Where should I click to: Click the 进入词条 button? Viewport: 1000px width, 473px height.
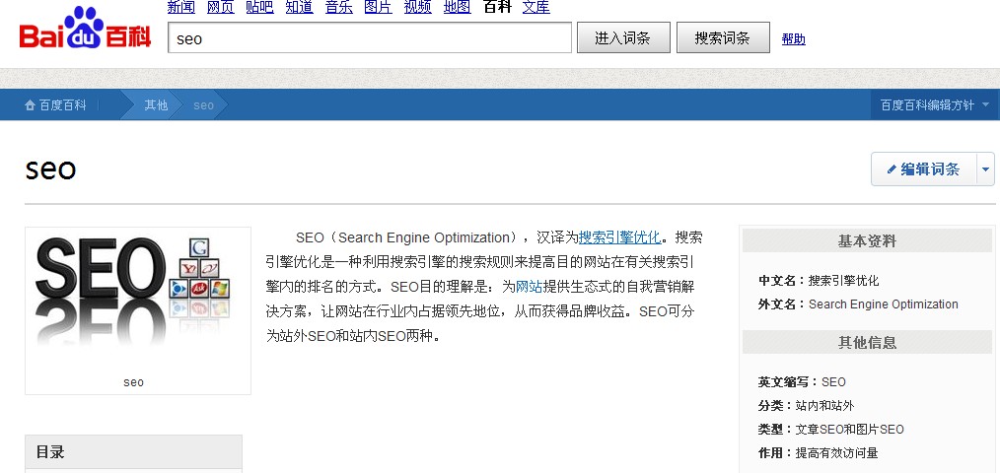pyautogui.click(x=623, y=37)
